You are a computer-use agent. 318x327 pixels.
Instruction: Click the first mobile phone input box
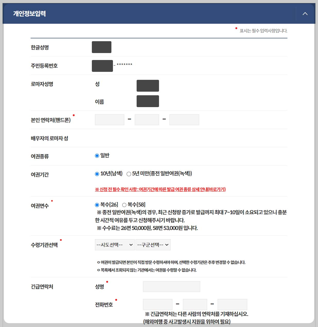pos(109,119)
